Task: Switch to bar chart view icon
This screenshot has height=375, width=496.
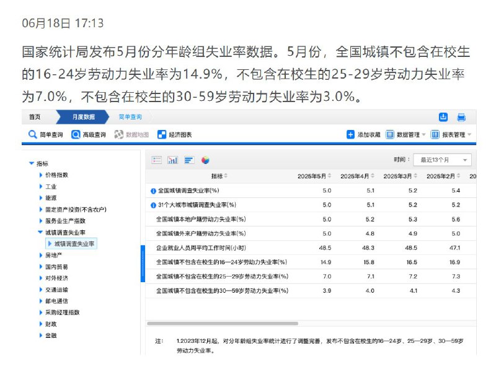Action: [172, 160]
